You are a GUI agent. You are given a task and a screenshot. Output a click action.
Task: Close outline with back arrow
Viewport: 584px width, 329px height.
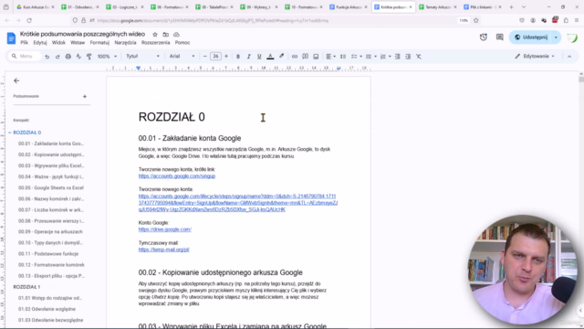(x=16, y=80)
